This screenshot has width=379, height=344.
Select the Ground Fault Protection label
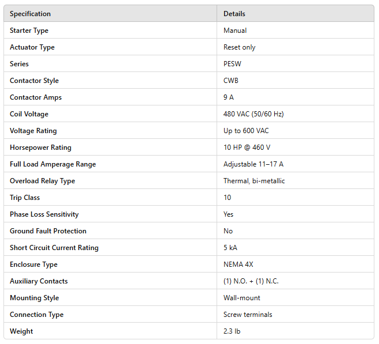coord(48,231)
